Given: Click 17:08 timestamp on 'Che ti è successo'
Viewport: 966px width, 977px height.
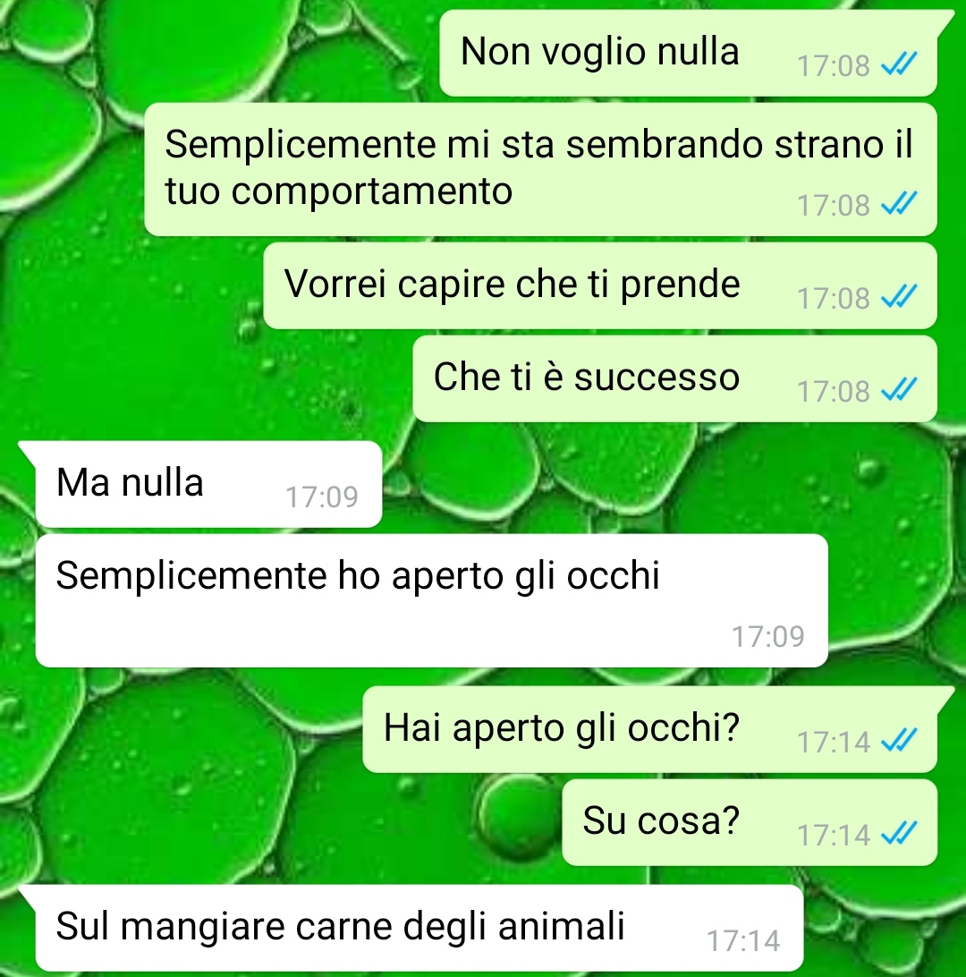Looking at the screenshot, I should click(834, 391).
